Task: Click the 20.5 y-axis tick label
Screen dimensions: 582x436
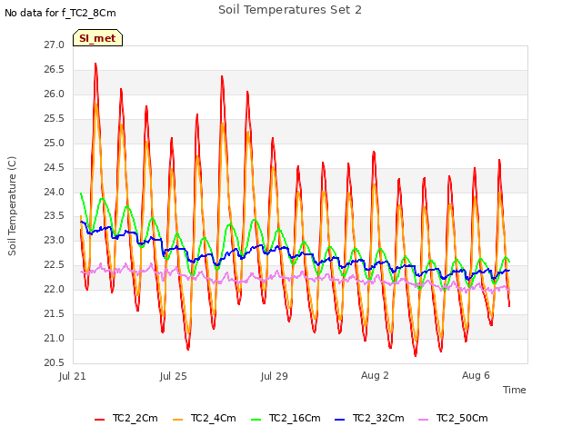Action: point(55,362)
